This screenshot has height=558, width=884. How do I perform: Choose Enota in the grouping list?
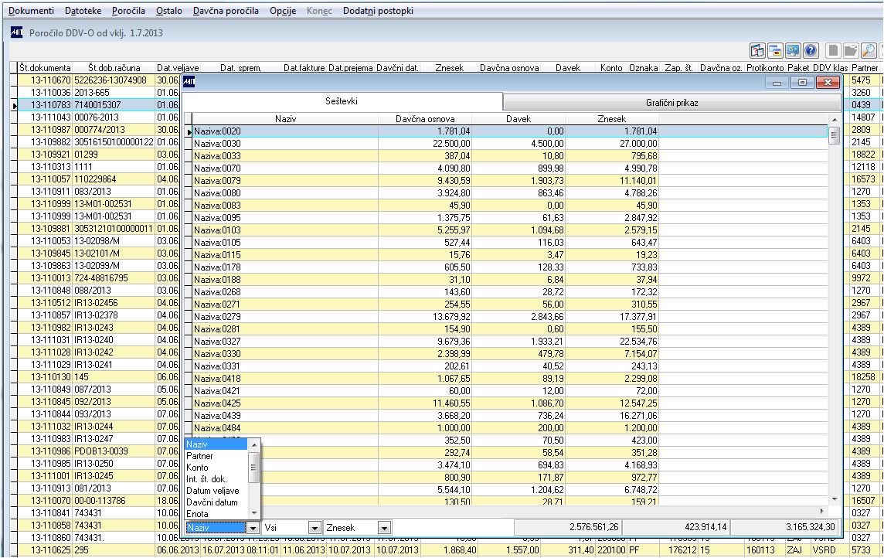click(x=216, y=513)
